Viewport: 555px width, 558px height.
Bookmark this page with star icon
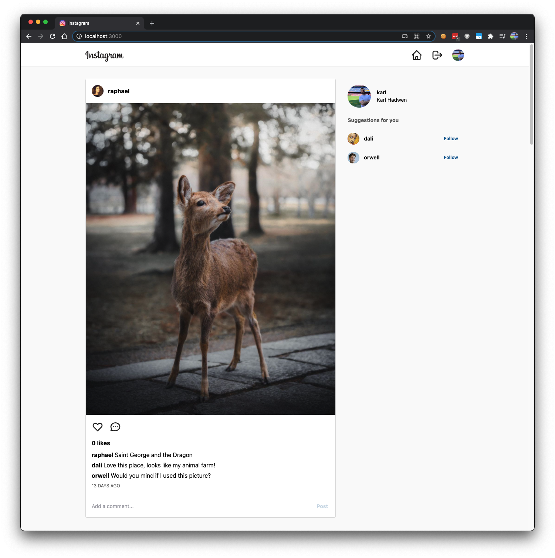pos(428,36)
